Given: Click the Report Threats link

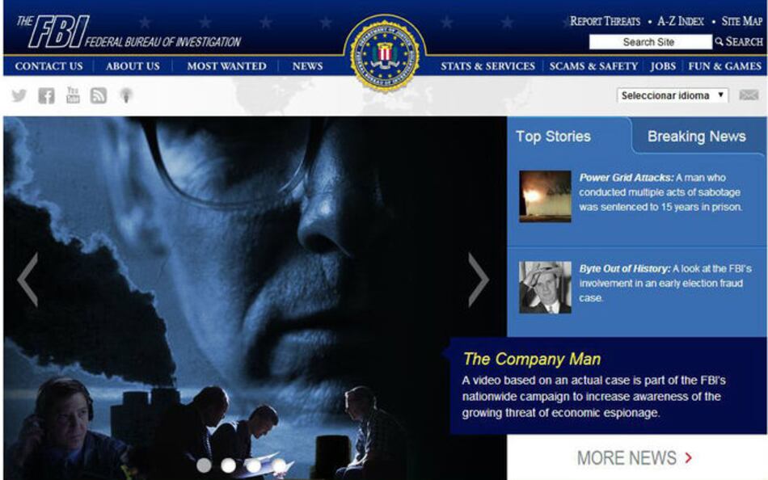Looking at the screenshot, I should [x=605, y=21].
